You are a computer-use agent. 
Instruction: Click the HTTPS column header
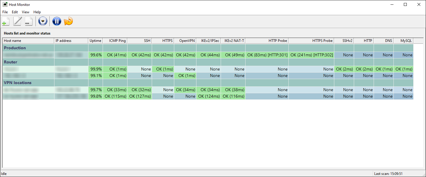(x=163, y=41)
